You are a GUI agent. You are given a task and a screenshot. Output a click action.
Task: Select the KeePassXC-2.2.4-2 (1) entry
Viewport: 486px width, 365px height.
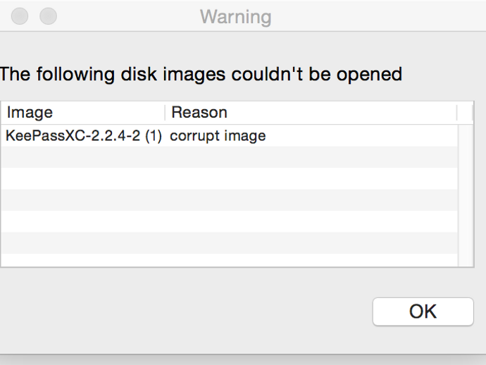click(x=83, y=136)
